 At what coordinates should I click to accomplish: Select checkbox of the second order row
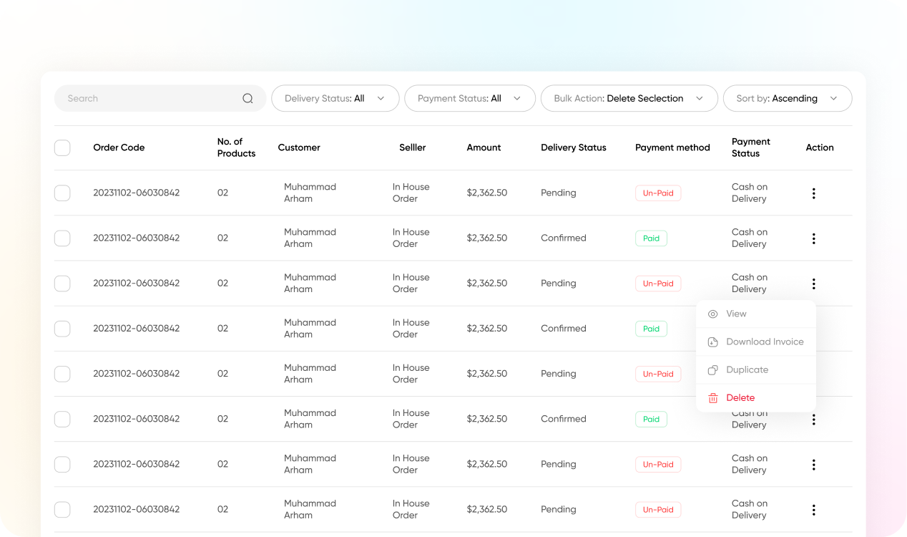coord(62,238)
